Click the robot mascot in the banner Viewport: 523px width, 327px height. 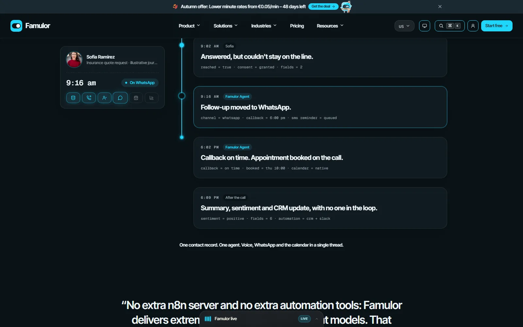(x=346, y=7)
